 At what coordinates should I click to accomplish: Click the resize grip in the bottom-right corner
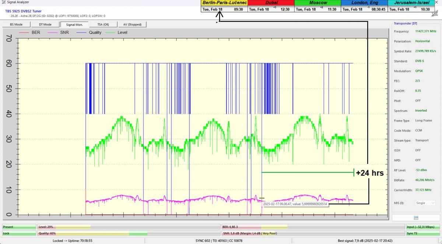point(440,241)
